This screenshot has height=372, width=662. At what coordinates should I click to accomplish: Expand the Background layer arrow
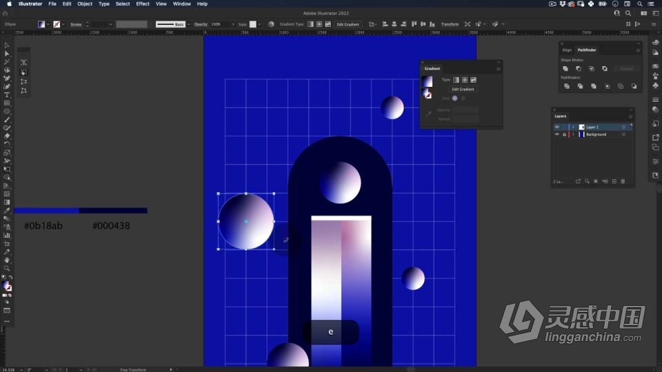(x=573, y=134)
